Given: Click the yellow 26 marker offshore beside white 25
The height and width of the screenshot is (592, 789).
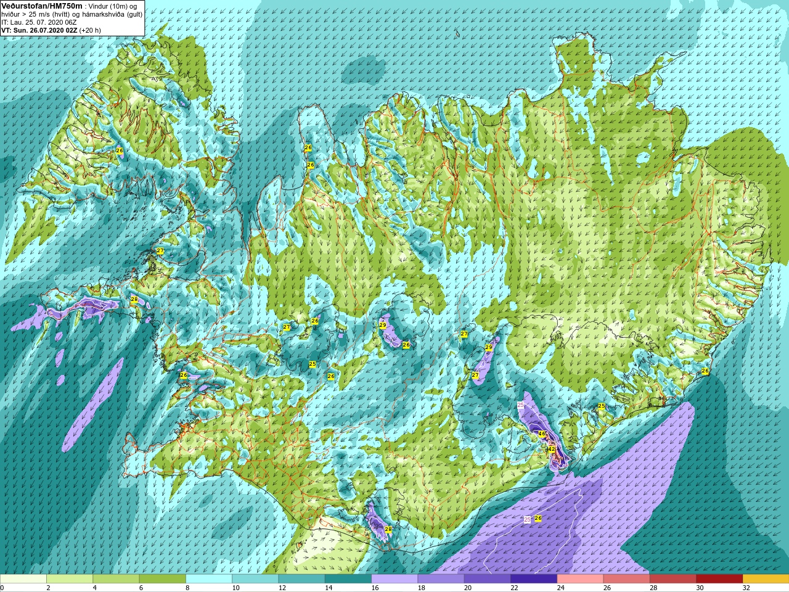Looking at the screenshot, I should (538, 519).
